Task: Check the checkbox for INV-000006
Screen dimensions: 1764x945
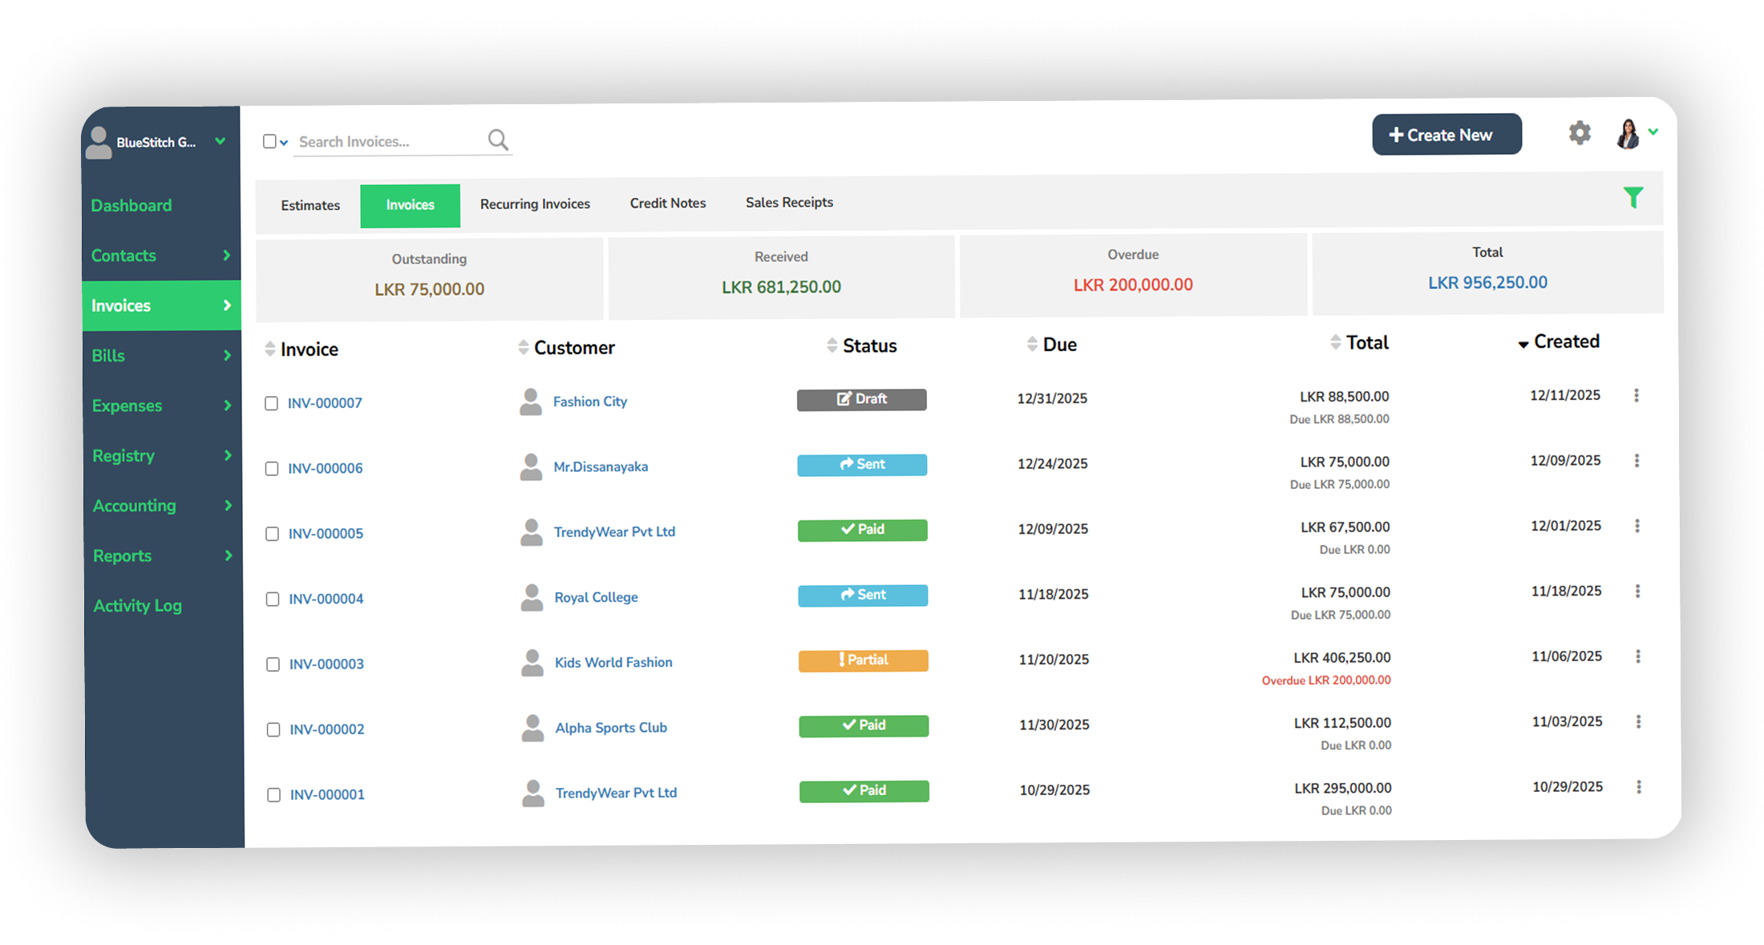Action: [272, 469]
